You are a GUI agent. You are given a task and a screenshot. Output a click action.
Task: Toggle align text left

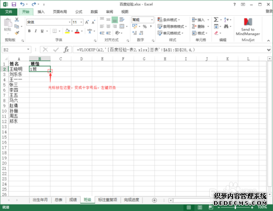pos(102,26)
